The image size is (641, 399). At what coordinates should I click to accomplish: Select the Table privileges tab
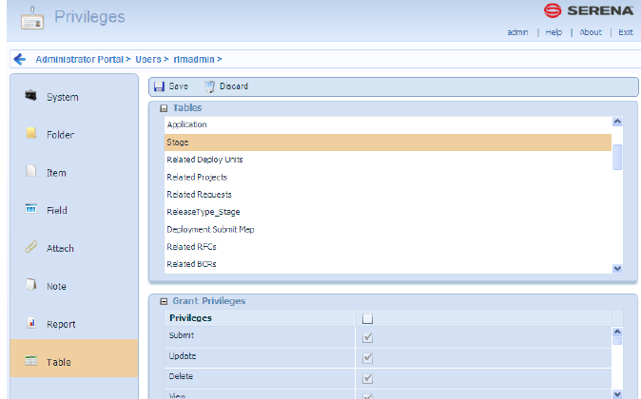[x=74, y=358]
